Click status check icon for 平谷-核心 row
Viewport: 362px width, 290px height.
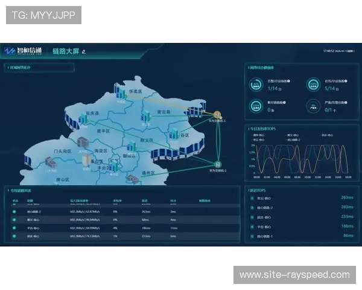point(14,228)
